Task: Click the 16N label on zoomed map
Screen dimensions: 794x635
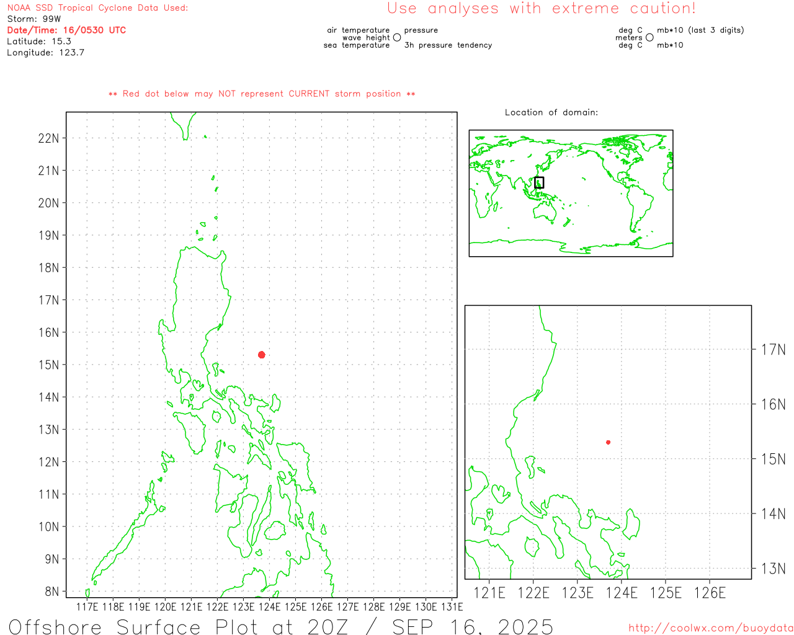Action: pyautogui.click(x=774, y=404)
